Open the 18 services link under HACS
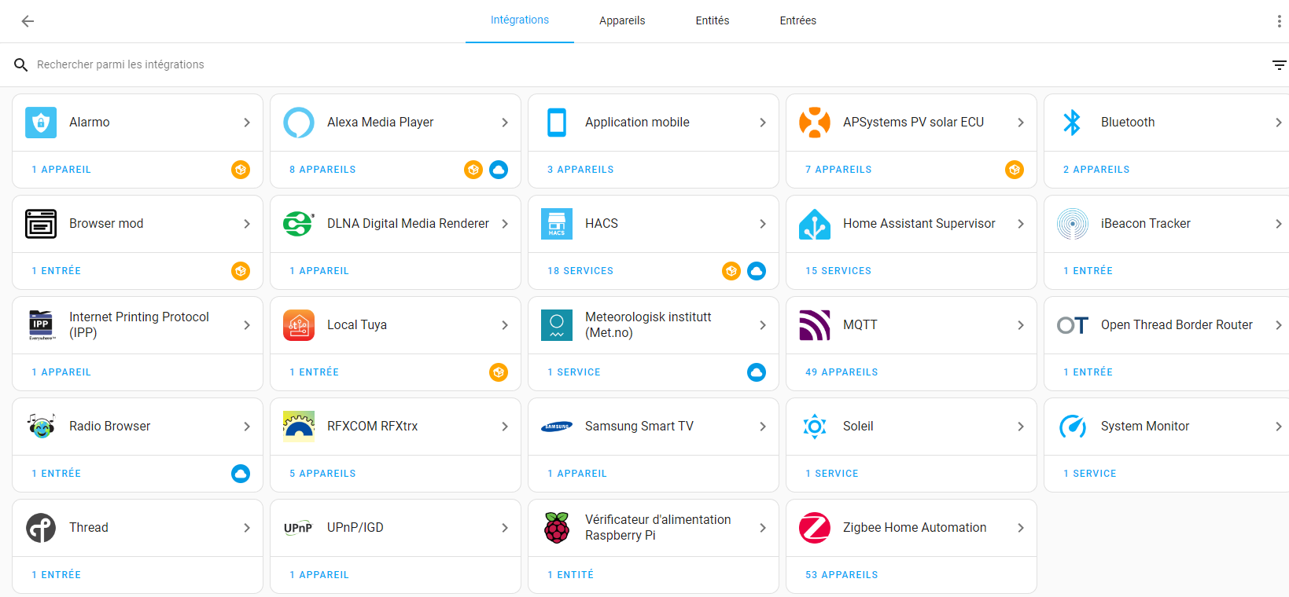This screenshot has width=1289, height=597. pyautogui.click(x=580, y=271)
